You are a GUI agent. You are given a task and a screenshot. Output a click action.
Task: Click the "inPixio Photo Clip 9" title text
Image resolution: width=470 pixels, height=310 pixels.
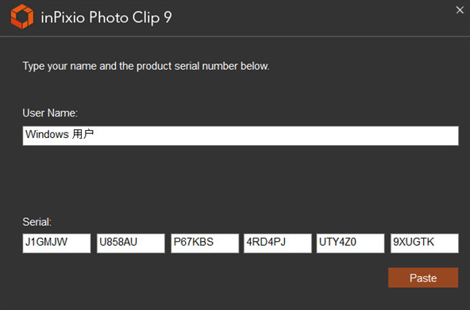point(106,17)
